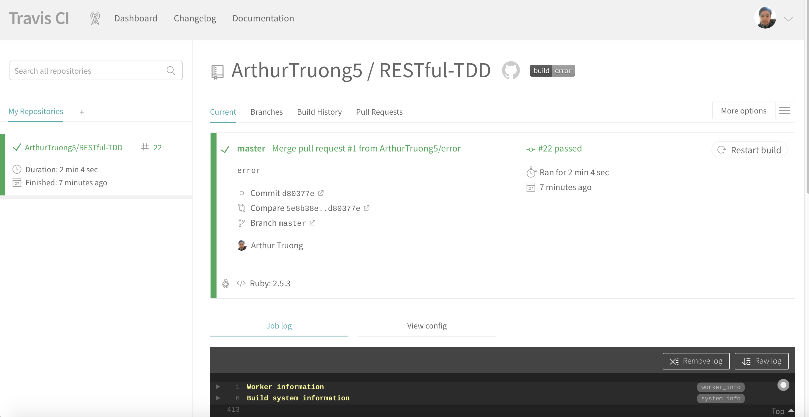809x417 pixels.
Task: Switch to the Build History tab
Action: [319, 112]
